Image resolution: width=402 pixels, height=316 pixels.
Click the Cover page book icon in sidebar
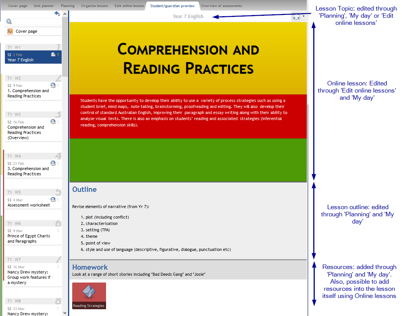click(10, 31)
